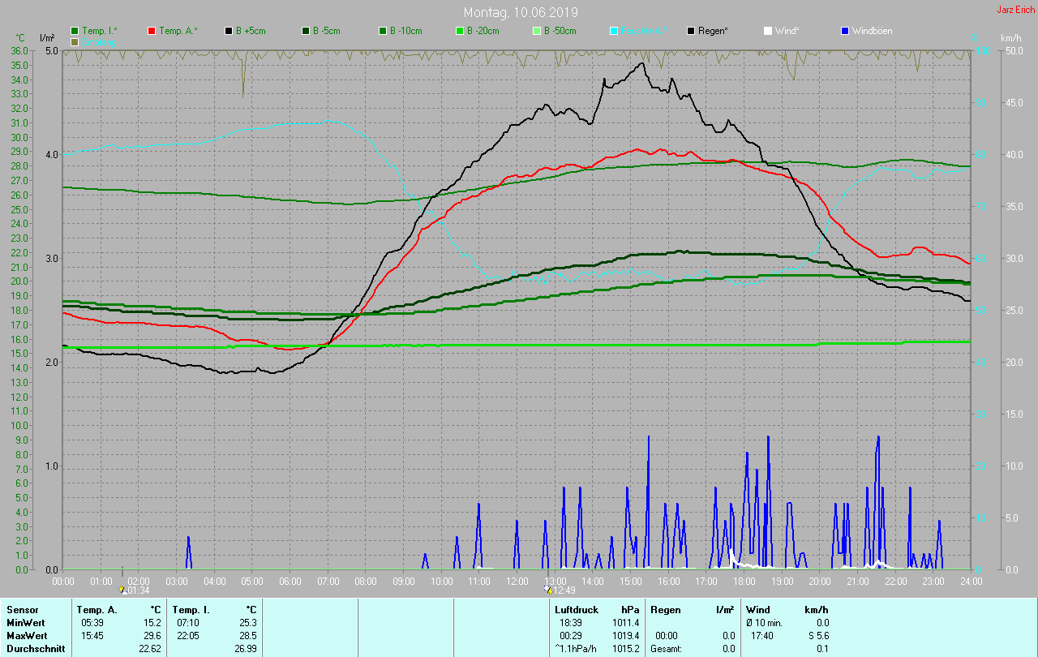1038x657 pixels.
Task: Click the Durchschnitt row label
Action: [x=36, y=648]
